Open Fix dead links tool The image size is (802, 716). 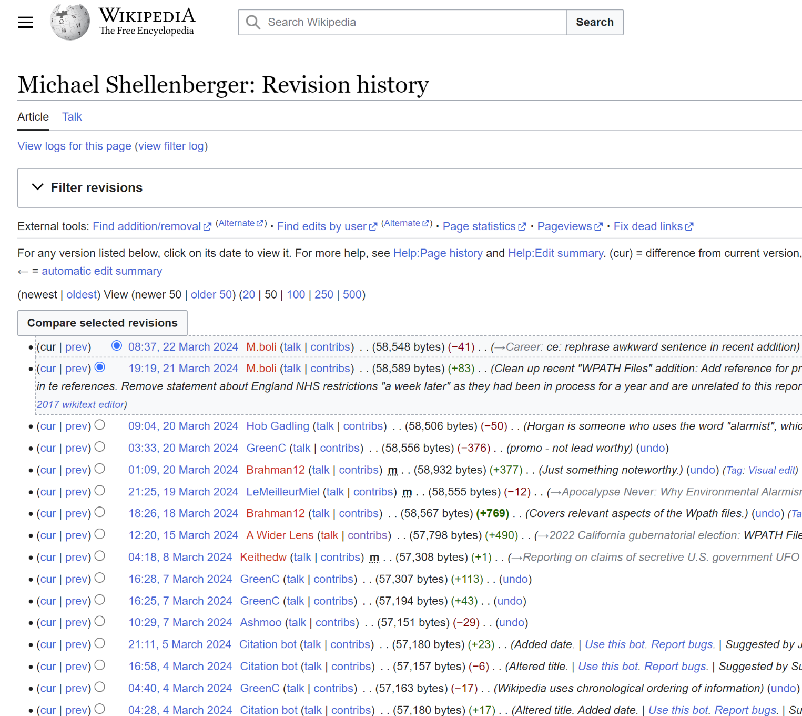point(648,226)
